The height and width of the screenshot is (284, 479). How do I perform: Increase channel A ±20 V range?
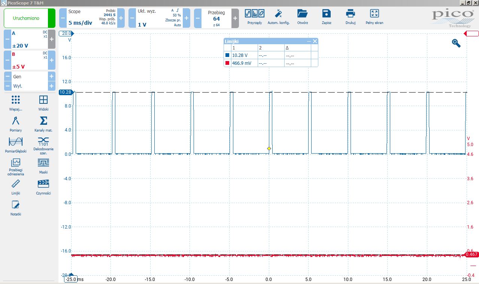[x=52, y=39]
